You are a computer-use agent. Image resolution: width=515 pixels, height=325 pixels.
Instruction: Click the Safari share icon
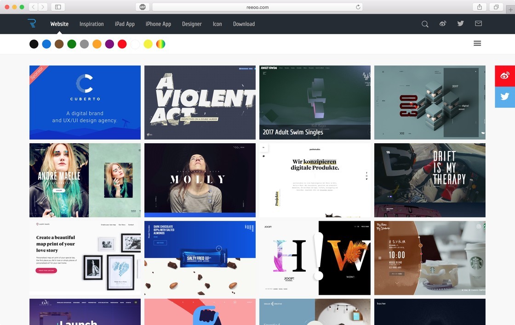[480, 7]
